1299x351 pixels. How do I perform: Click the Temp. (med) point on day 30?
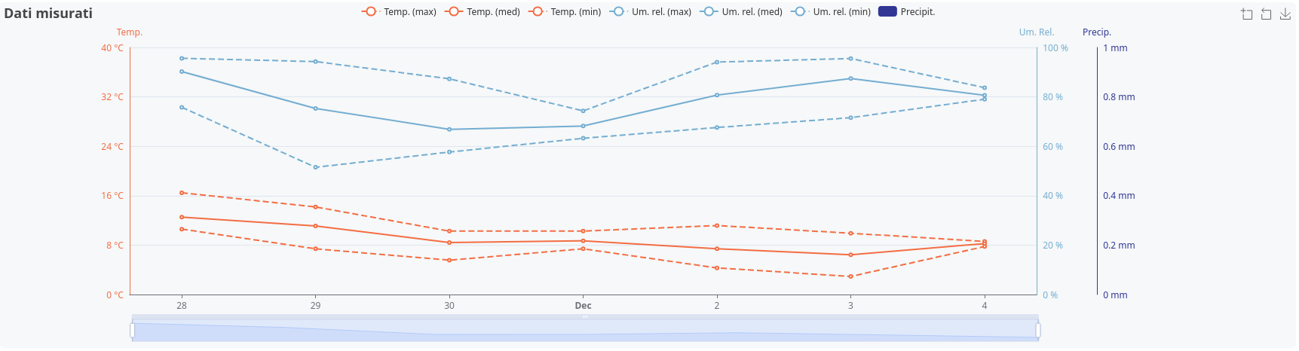[449, 243]
